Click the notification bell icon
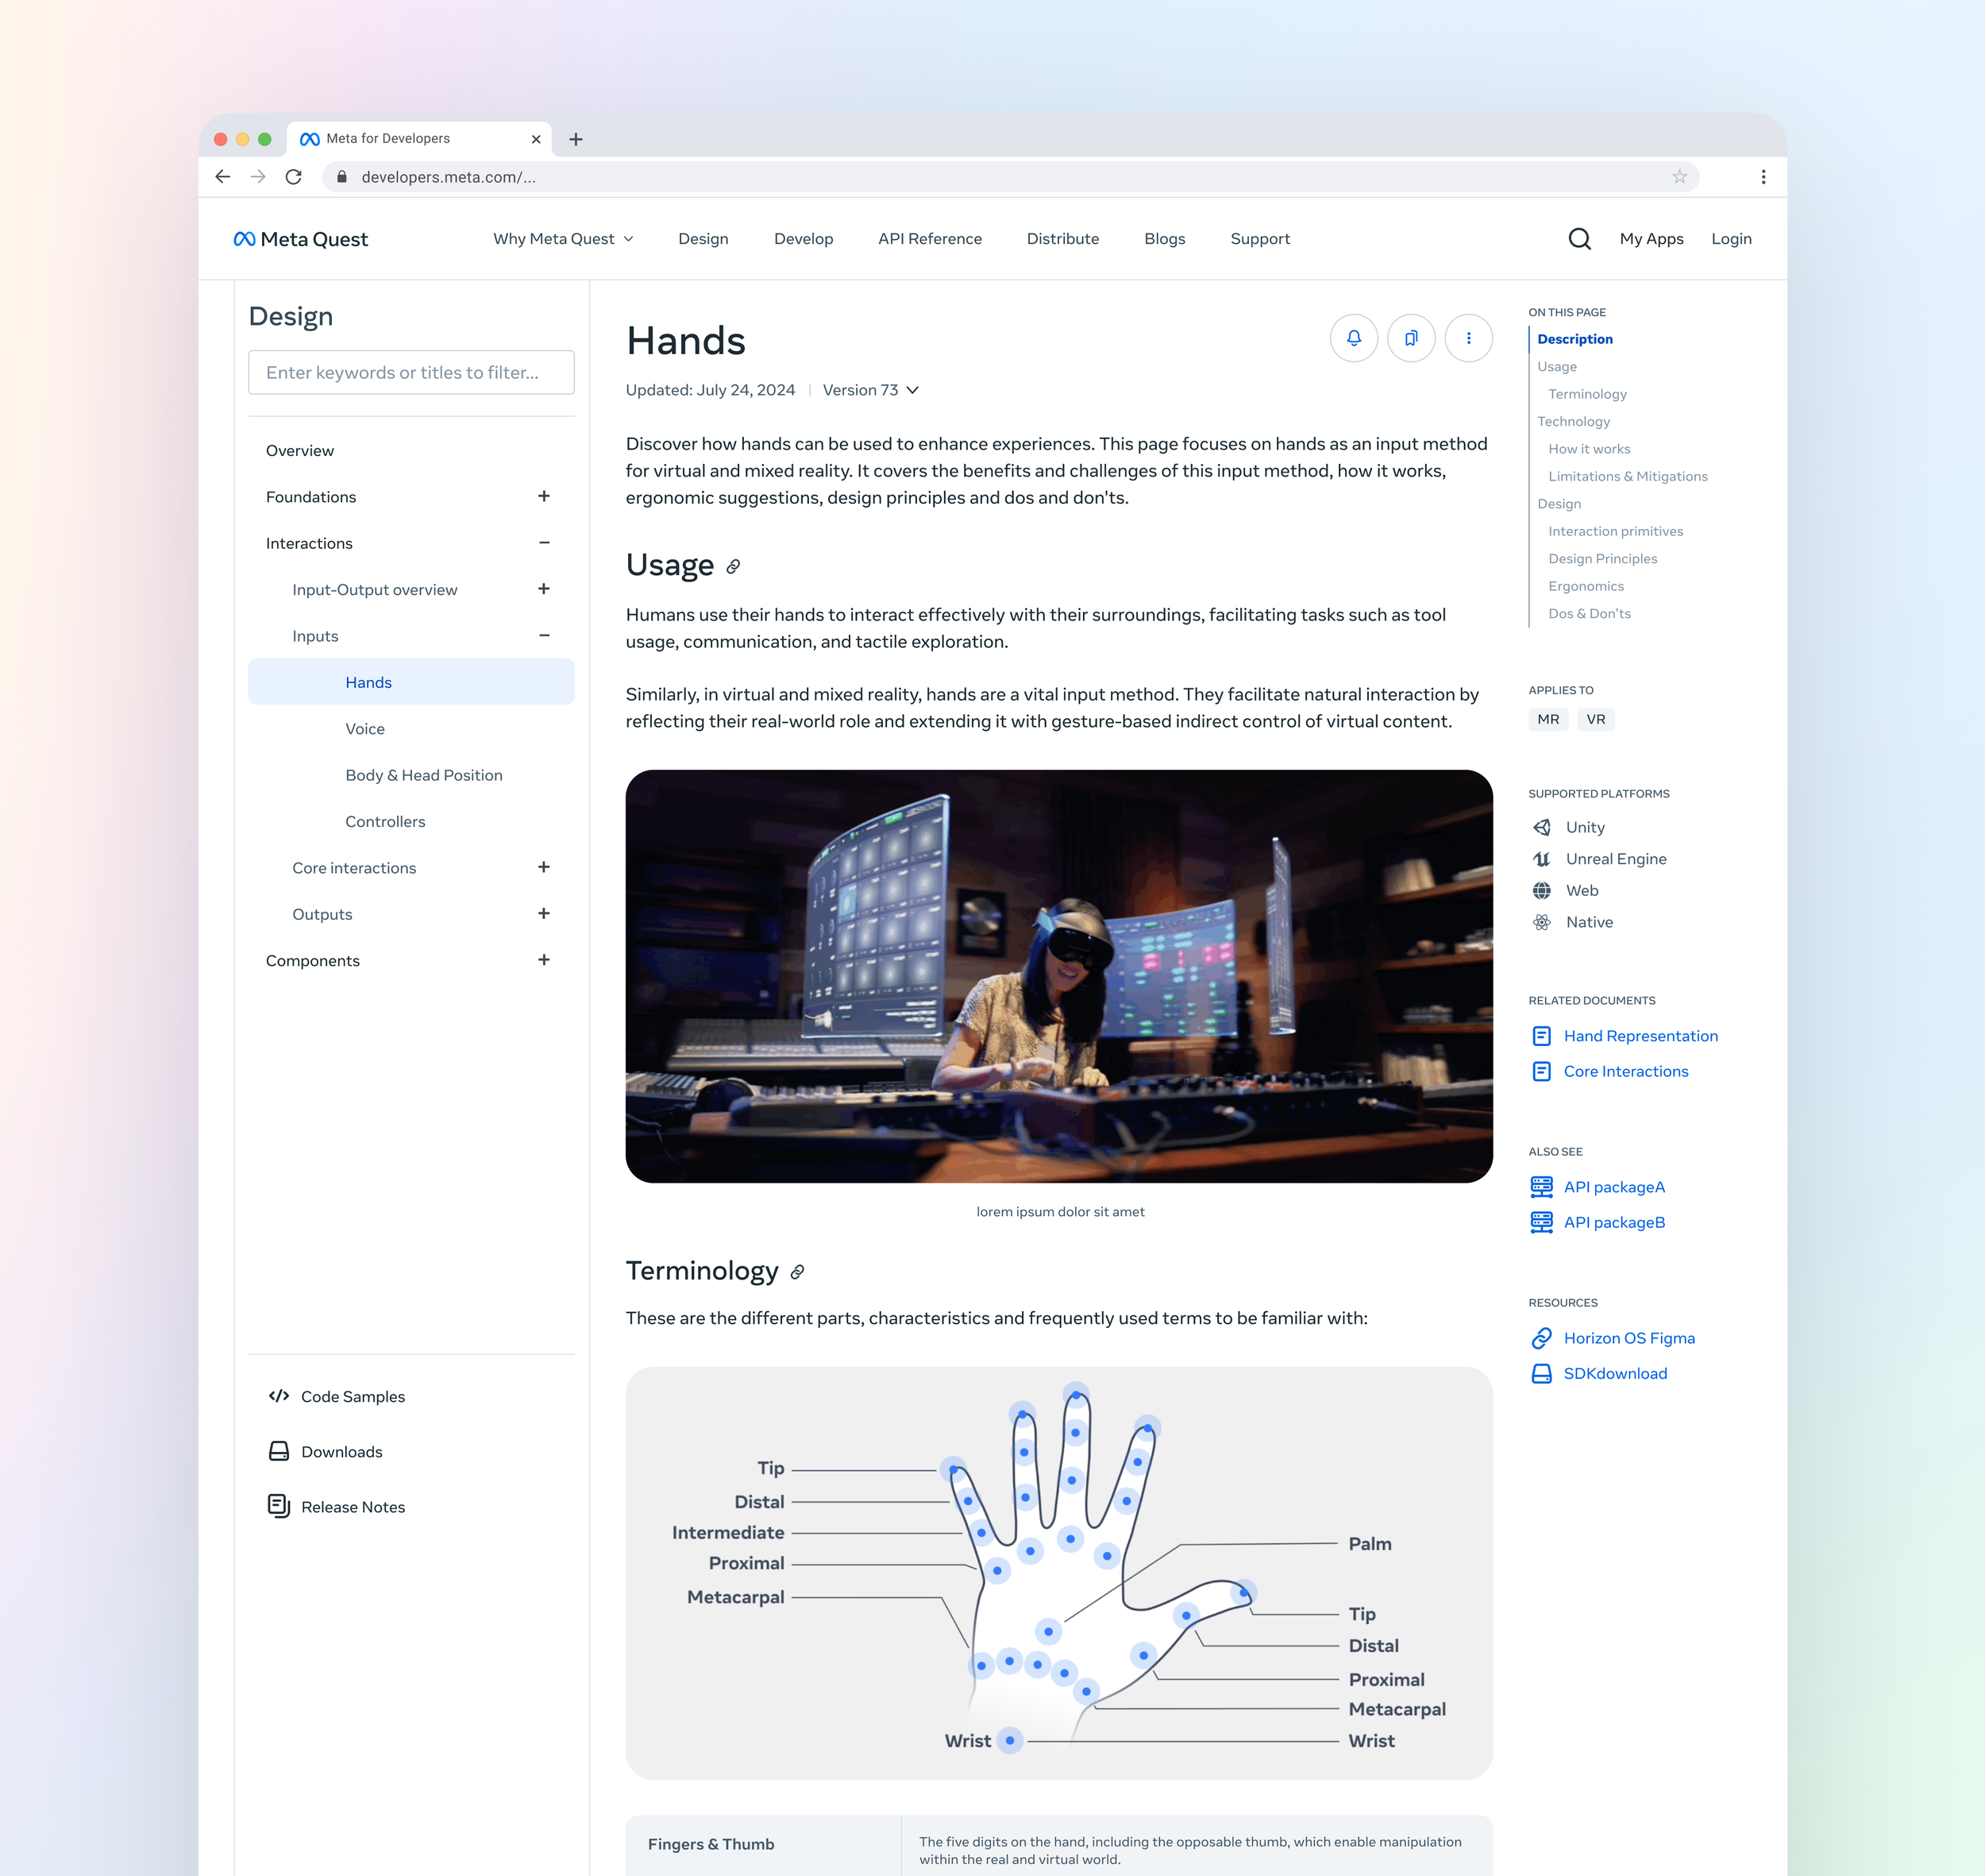 (x=1353, y=338)
